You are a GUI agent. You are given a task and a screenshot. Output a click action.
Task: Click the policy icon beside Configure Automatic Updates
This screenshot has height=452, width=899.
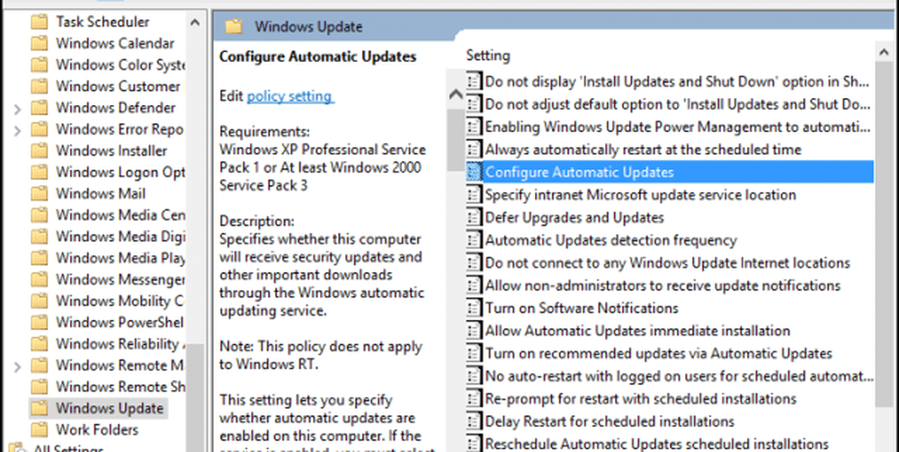[475, 172]
